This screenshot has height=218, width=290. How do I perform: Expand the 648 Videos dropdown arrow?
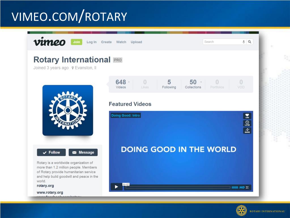tap(129, 82)
